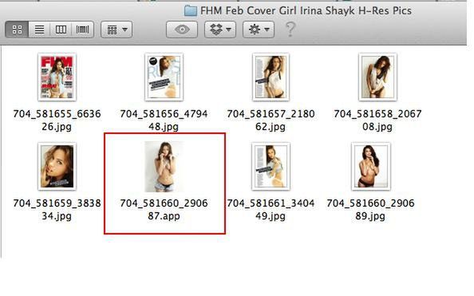Open the arrange-by dropdown
Screen dimensions: 474x296
point(117,30)
